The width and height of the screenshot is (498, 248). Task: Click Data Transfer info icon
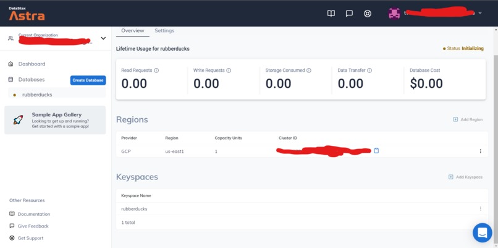point(369,71)
